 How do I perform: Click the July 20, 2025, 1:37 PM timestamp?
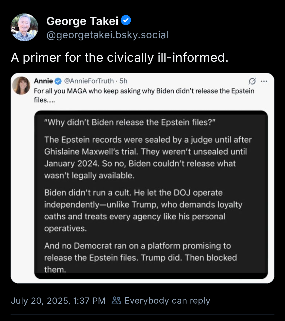tap(58, 301)
